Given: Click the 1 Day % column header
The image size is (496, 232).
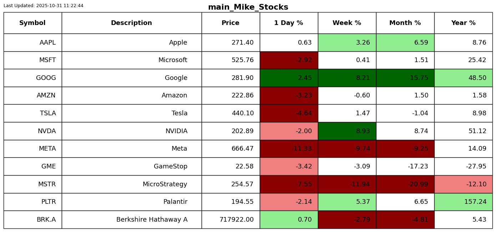Looking at the screenshot, I should [x=289, y=23].
